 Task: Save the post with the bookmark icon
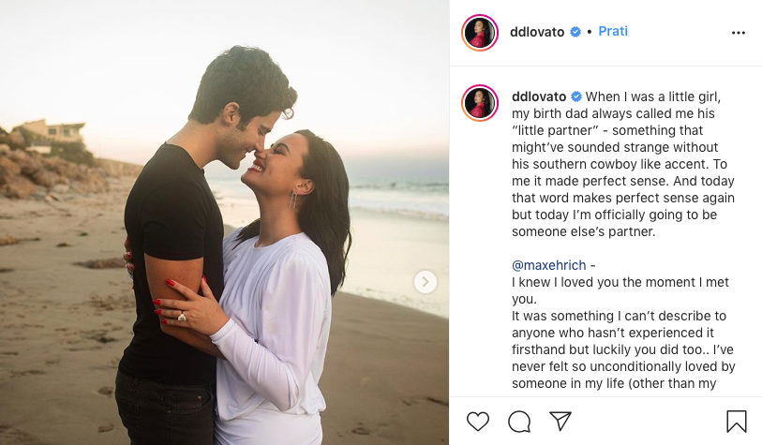[x=737, y=422]
